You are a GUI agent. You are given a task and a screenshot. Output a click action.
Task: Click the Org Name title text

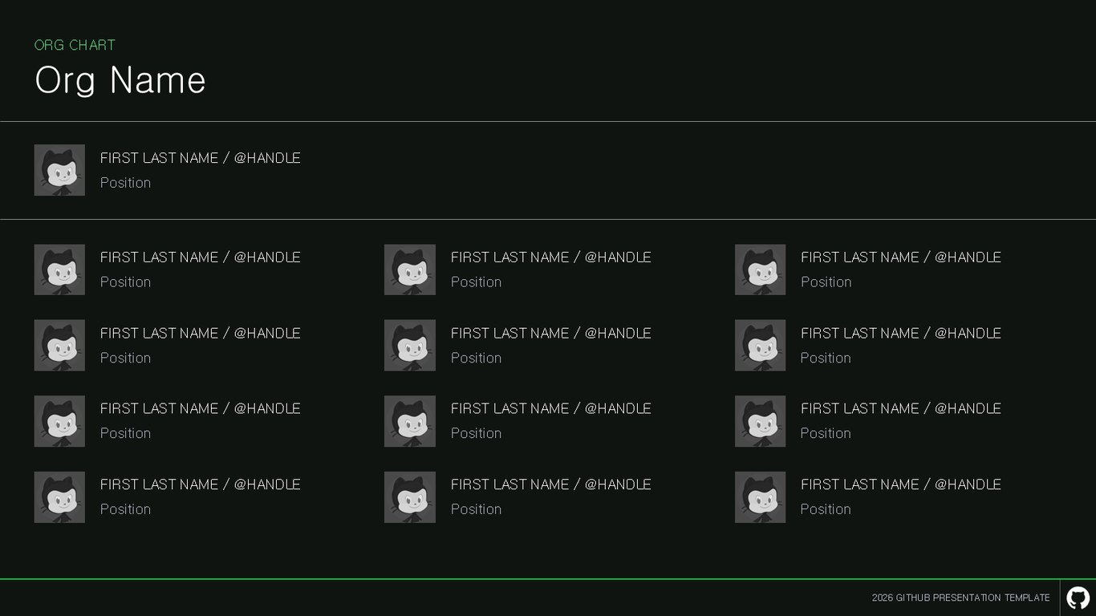point(120,80)
